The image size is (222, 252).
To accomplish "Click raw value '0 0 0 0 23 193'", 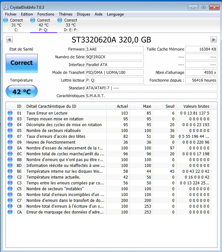I will 196,125.
